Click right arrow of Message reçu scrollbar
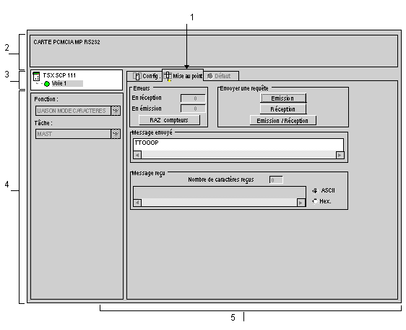Screen dimensions: 406x330 tap(301, 203)
